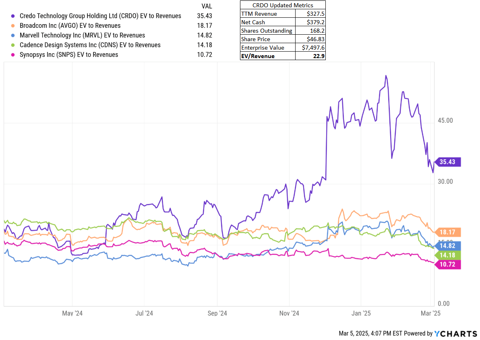
Task: Open the CRDO Updated Metrics table header
Action: point(282,5)
